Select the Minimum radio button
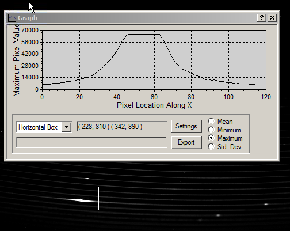This screenshot has height=231, width=290. (211, 130)
